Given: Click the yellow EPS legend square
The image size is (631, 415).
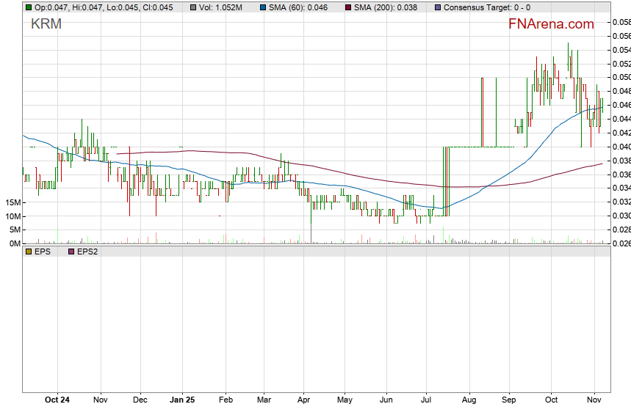Looking at the screenshot, I should coord(29,251).
